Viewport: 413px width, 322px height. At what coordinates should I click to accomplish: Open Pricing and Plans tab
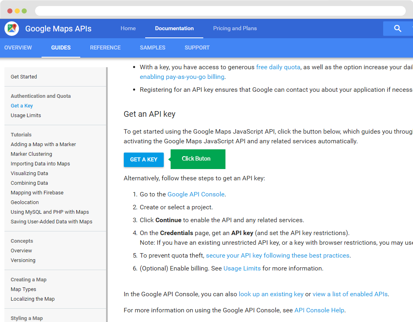coord(235,29)
